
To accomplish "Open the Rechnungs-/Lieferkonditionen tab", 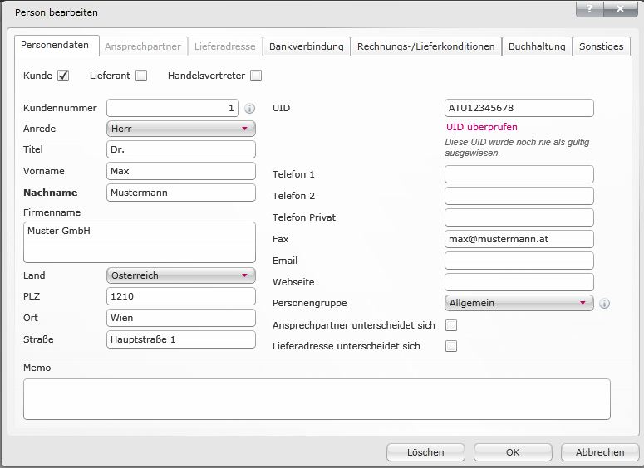I will [x=425, y=46].
